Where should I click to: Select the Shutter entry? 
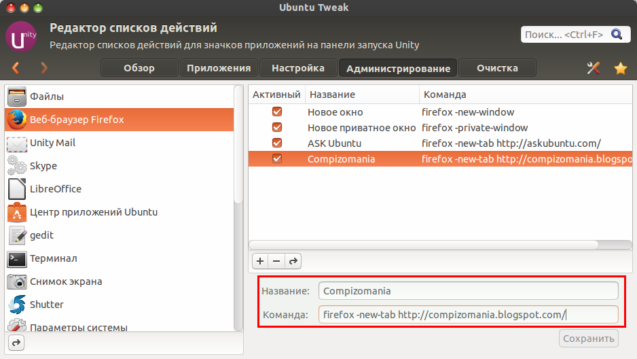120,305
